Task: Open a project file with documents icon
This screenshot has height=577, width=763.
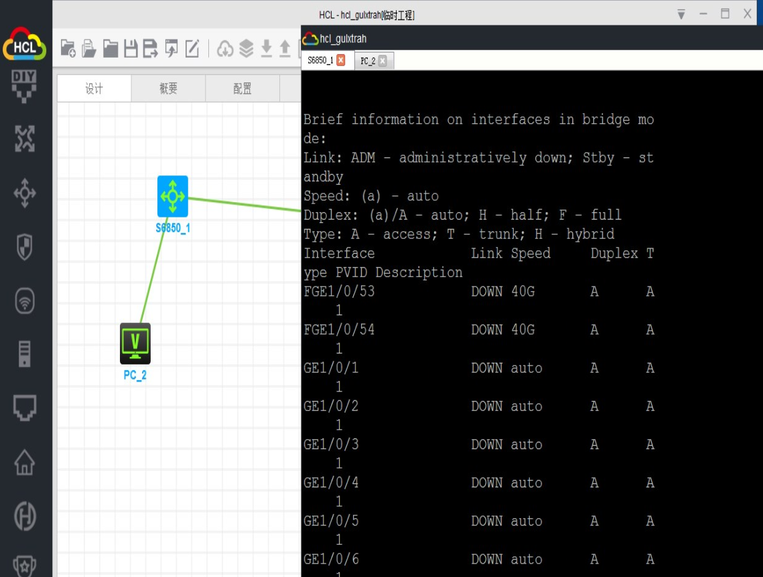Action: 89,49
